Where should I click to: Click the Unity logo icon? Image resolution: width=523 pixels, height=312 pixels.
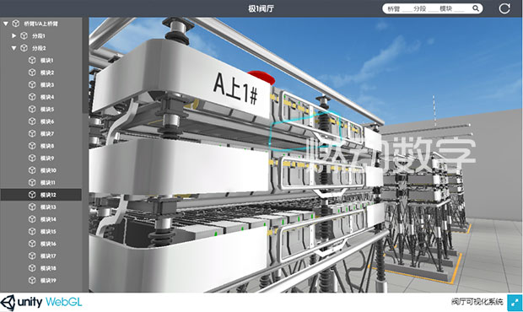pos(8,303)
